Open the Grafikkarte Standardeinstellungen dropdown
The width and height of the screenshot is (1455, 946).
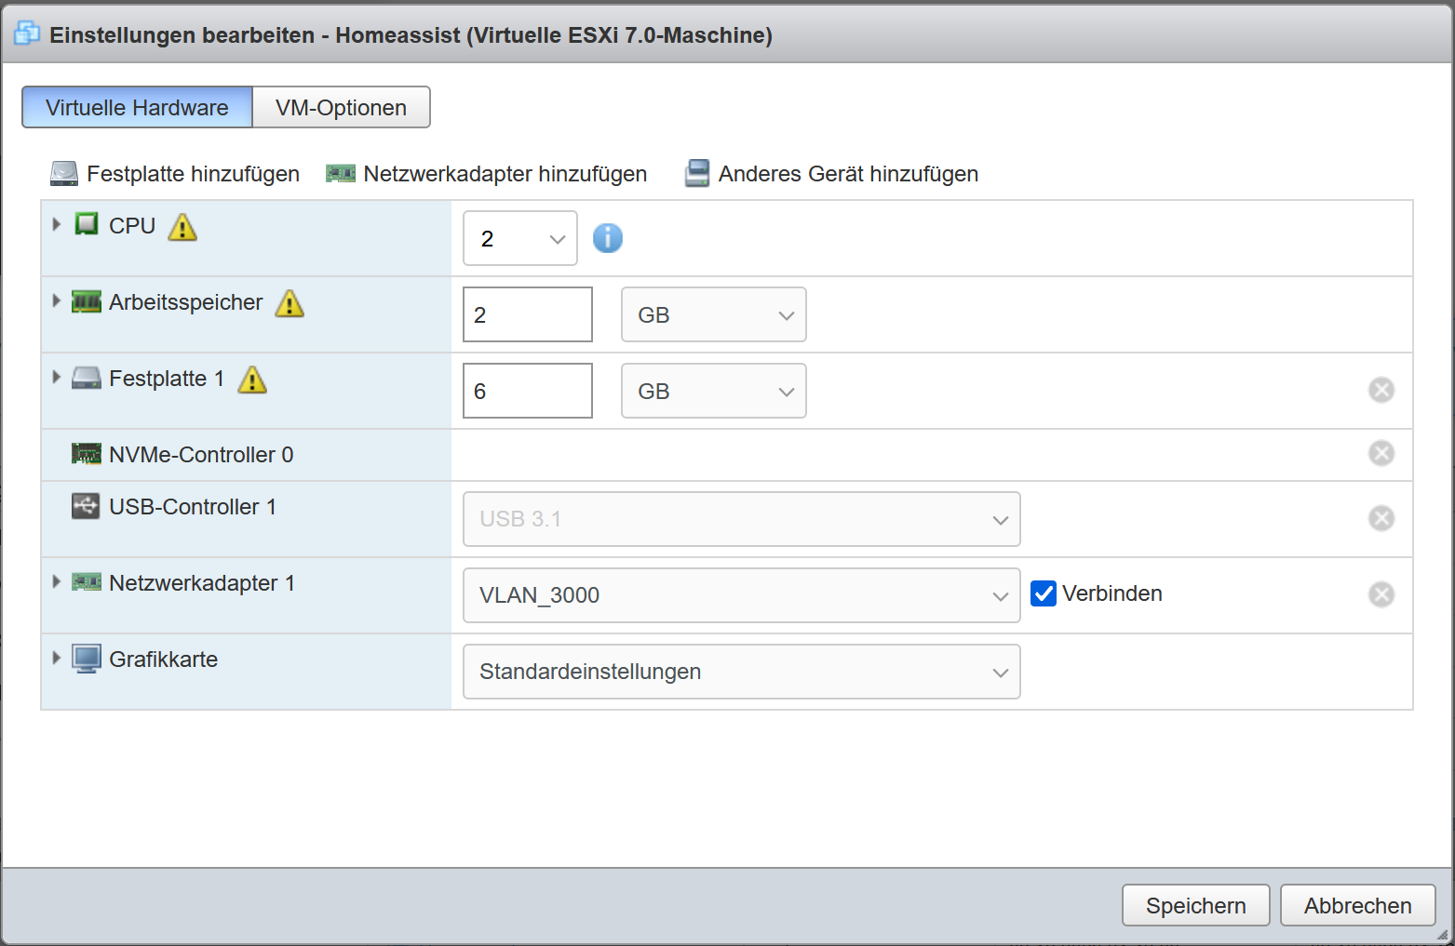click(x=741, y=672)
